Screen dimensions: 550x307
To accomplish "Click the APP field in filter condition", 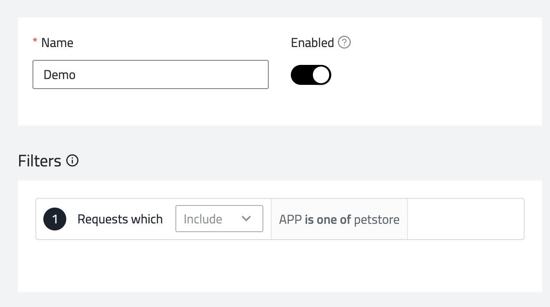I will pos(290,219).
